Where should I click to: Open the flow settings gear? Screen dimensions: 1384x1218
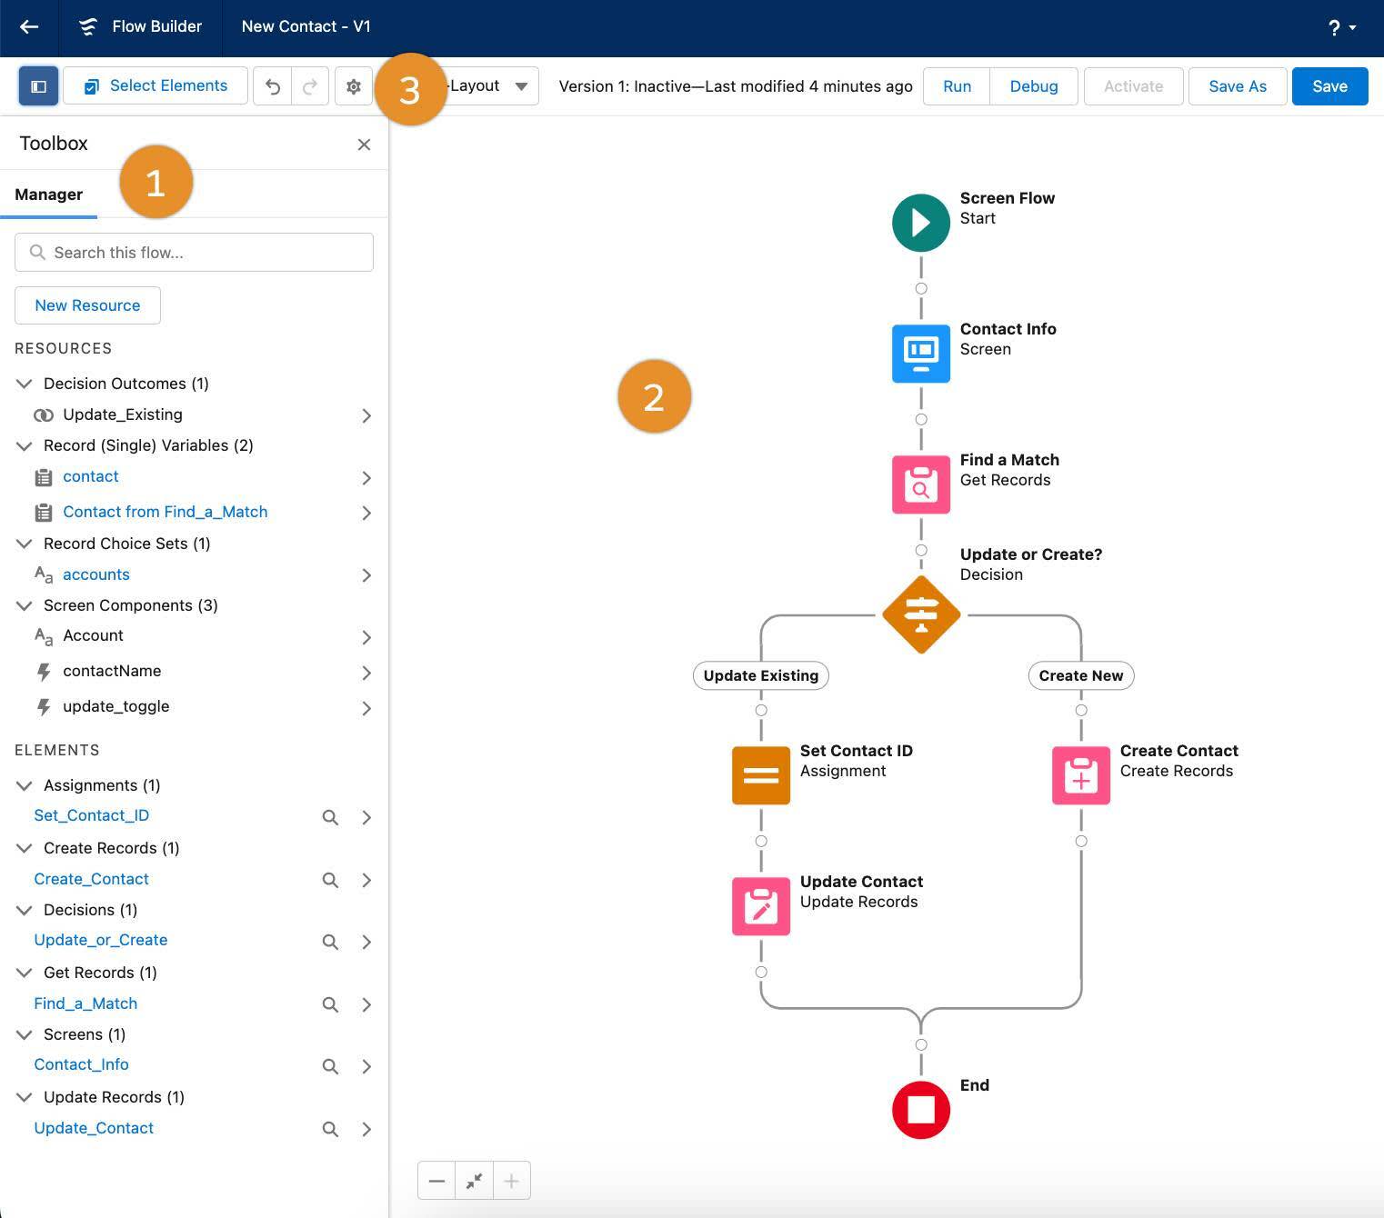(x=354, y=85)
